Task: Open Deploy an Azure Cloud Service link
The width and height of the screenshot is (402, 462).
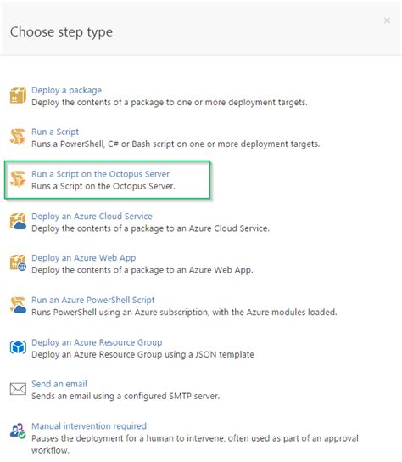Action: 92,217
